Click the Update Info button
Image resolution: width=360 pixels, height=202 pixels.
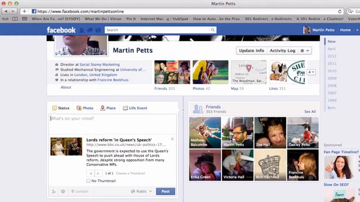point(251,50)
